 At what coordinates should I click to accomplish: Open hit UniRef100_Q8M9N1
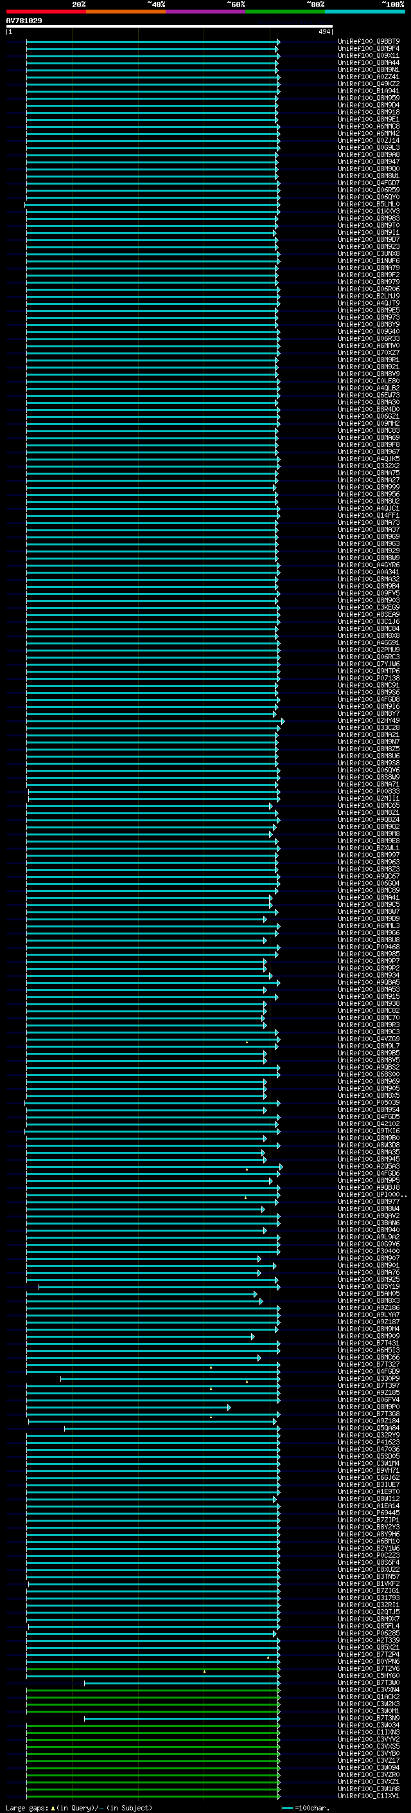pos(369,69)
